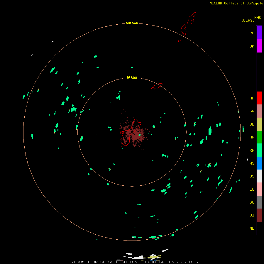Click the RF purple legend swatch

click(259, 33)
